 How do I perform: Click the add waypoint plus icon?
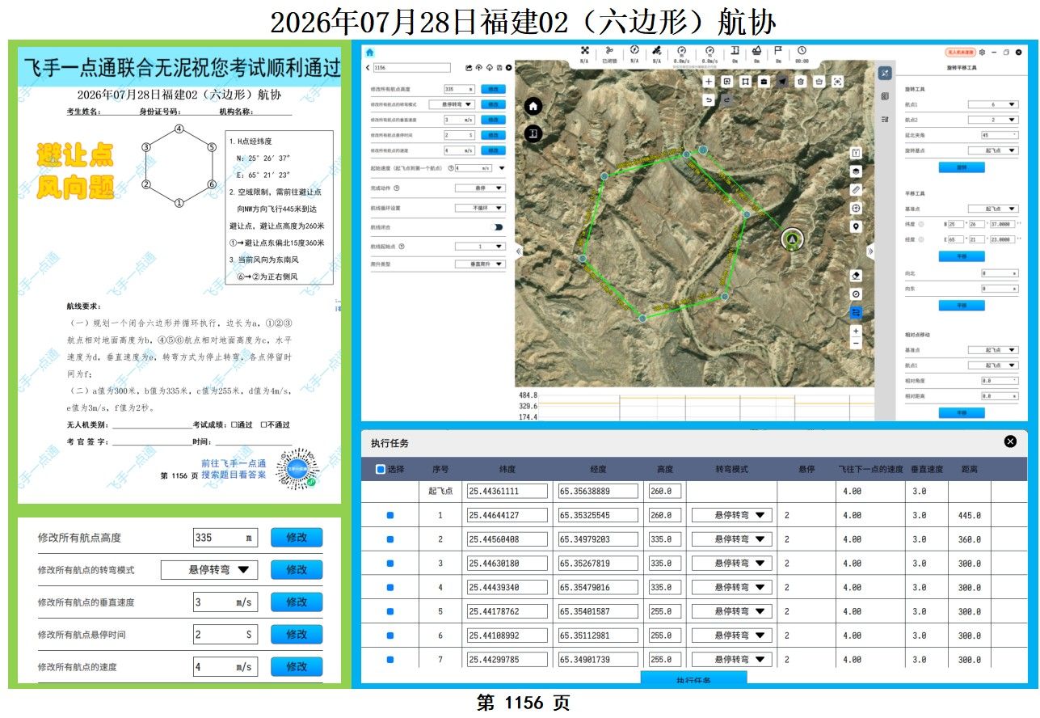click(x=709, y=81)
